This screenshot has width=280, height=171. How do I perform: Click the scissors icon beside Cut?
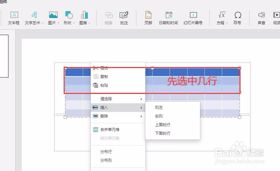[96, 68]
